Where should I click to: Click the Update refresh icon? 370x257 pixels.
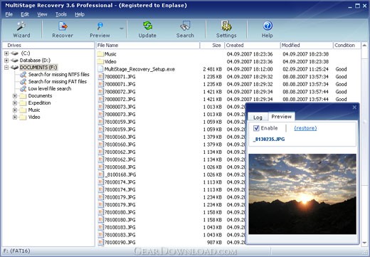pyautogui.click(x=147, y=26)
